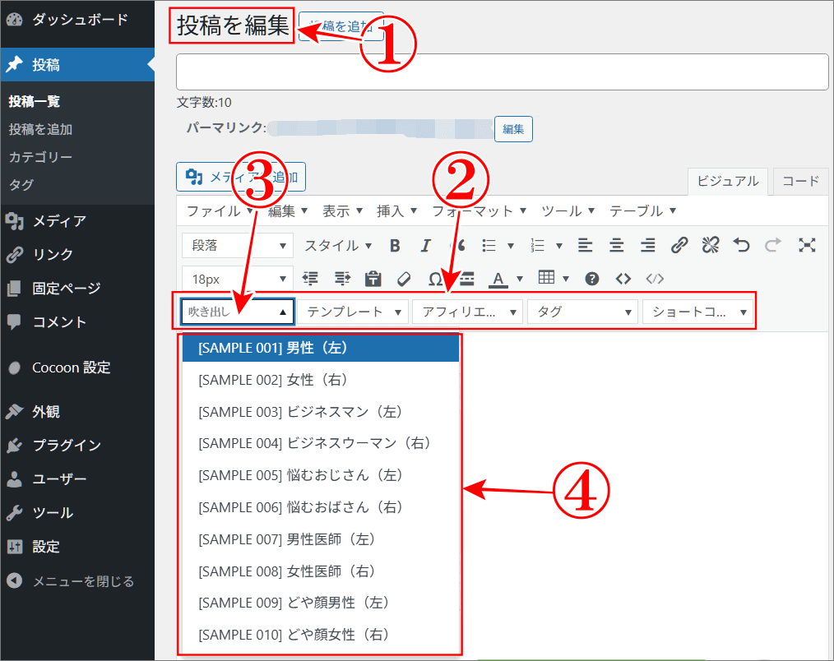Click 編集 to edit the permalink
The width and height of the screenshot is (834, 661).
click(512, 129)
